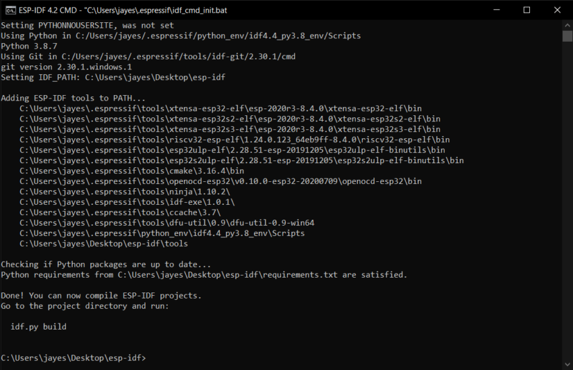Click the vertical scrollbar thumb
The width and height of the screenshot is (573, 370).
567,36
